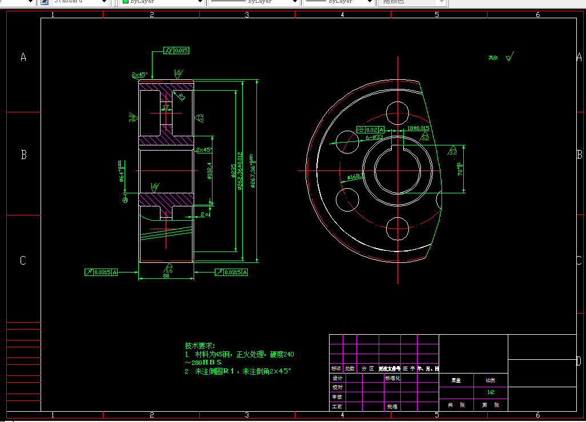Select the ø102.4 diameter dimension

point(209,171)
